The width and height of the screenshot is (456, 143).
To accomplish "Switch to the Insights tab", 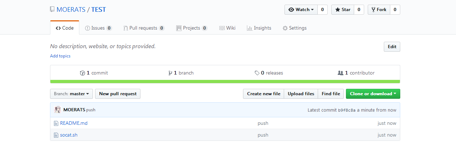I will [259, 28].
